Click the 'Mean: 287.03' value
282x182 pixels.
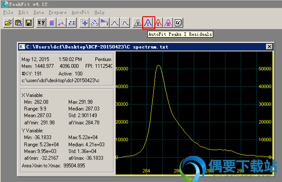(38, 115)
